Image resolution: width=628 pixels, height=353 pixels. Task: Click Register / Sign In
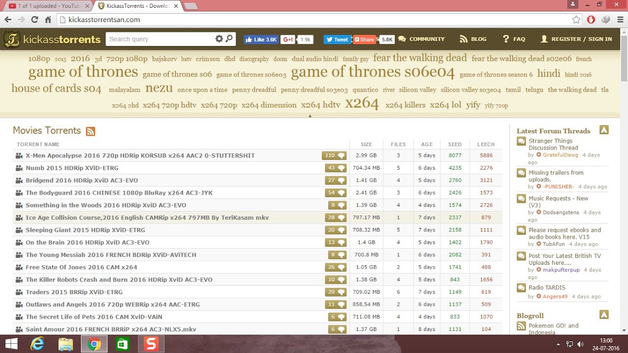click(x=576, y=39)
